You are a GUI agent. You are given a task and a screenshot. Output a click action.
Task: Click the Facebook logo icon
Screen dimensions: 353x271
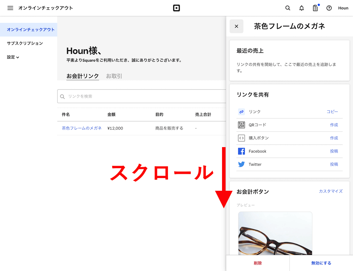[241, 151]
